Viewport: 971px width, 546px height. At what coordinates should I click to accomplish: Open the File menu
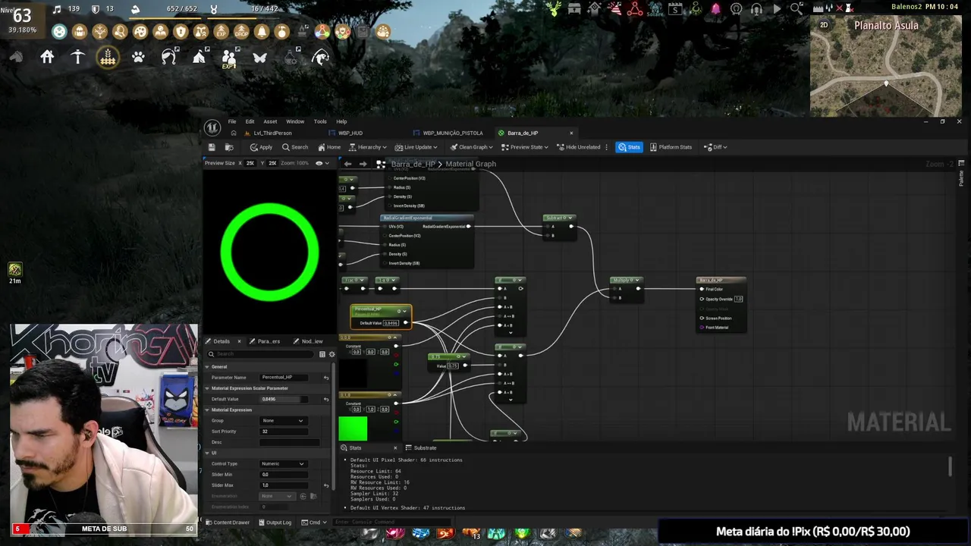(232, 121)
